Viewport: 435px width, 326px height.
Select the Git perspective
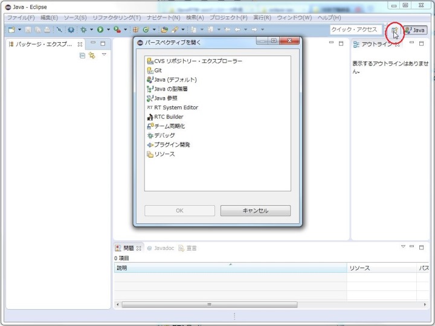tap(154, 71)
